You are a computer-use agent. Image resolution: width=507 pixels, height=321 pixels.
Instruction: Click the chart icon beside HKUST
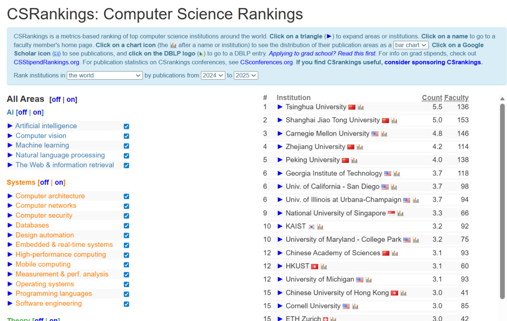pos(324,267)
